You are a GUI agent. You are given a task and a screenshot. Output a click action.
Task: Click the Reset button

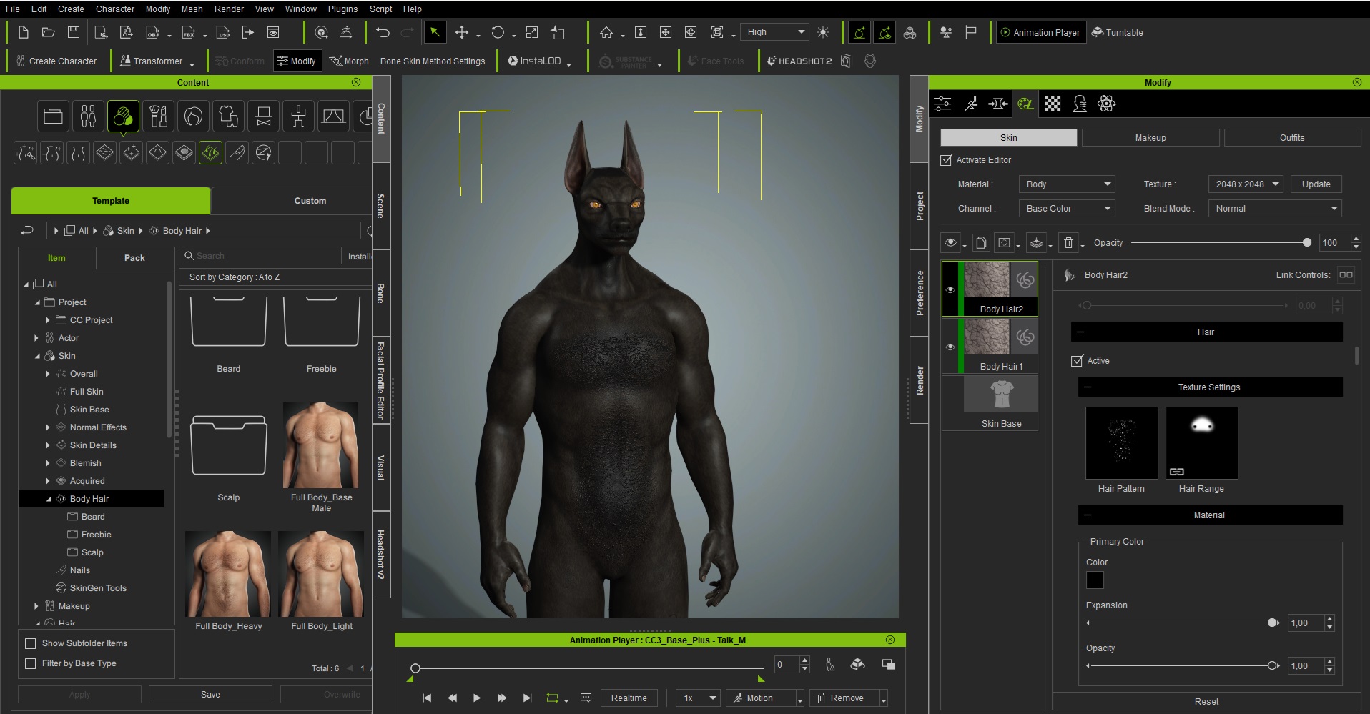[1206, 702]
